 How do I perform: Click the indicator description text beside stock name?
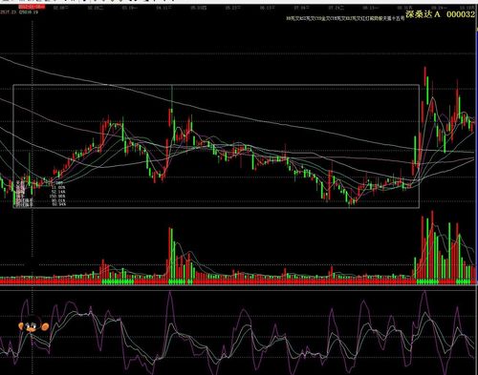pos(345,19)
